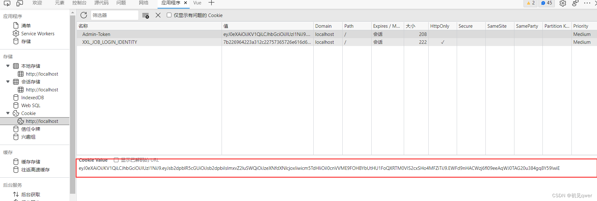Collapse the 本地存储 tree node
This screenshot has height=201, width=597.
[x=8, y=66]
